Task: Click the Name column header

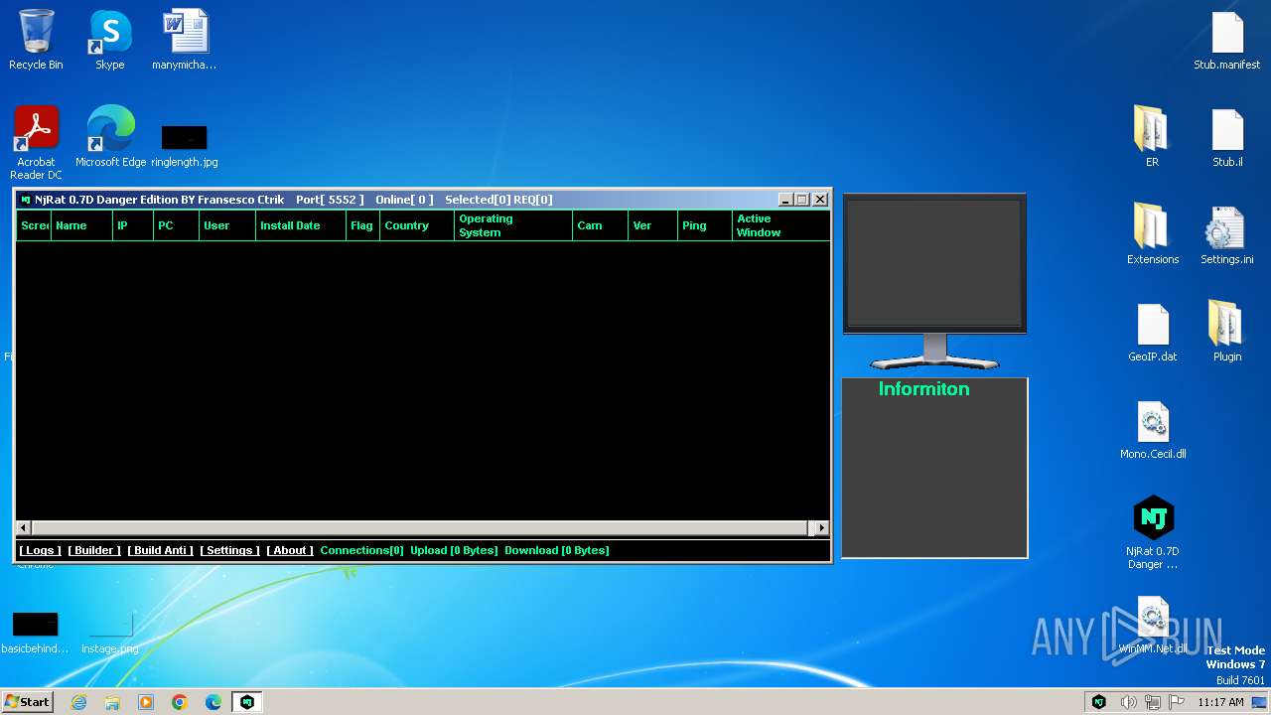Action: pos(81,225)
